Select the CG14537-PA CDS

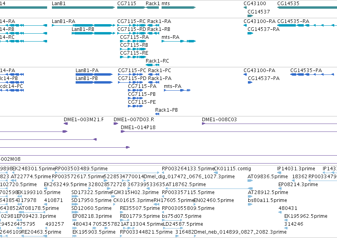[250, 82]
